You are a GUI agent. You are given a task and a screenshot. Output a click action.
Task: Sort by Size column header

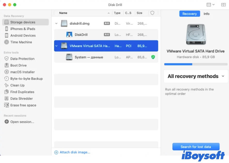[139, 13]
